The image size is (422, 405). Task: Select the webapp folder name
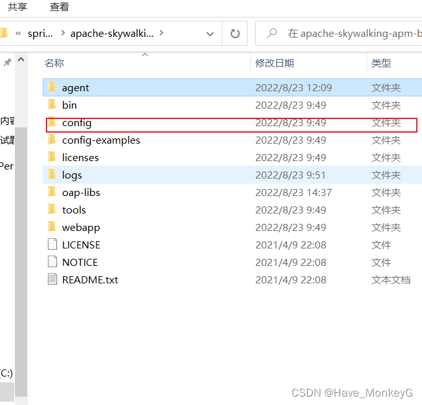[x=81, y=228]
